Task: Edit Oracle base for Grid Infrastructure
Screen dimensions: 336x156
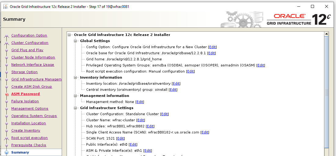Action: 211,53
